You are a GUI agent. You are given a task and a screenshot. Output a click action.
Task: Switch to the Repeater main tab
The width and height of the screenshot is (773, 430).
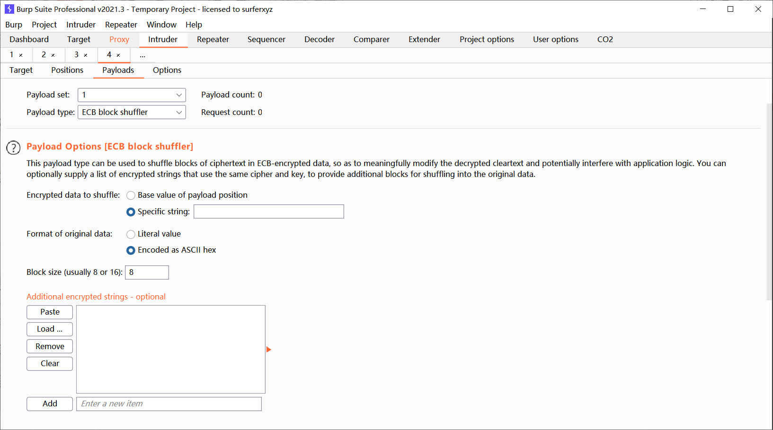click(x=213, y=40)
